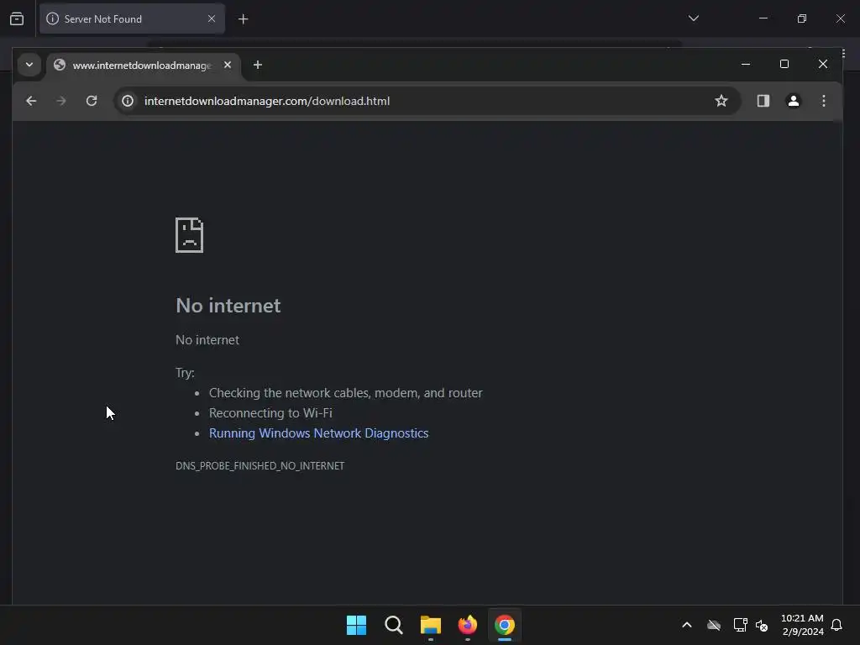Maximize the Chrome window
The width and height of the screenshot is (860, 645).
pos(784,64)
